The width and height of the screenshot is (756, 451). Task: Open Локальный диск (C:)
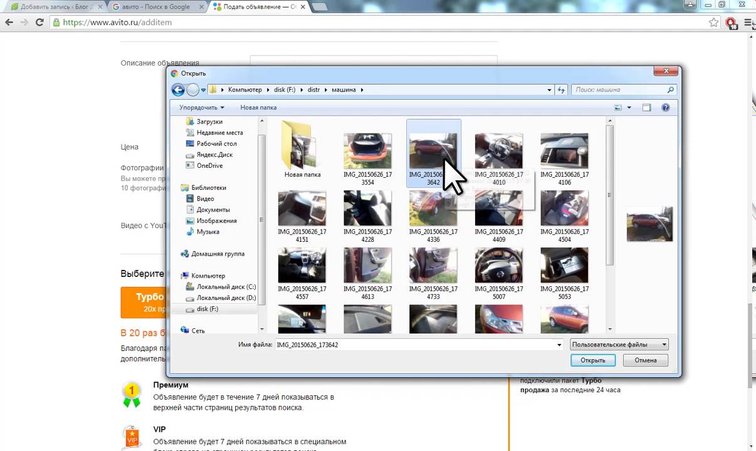226,287
